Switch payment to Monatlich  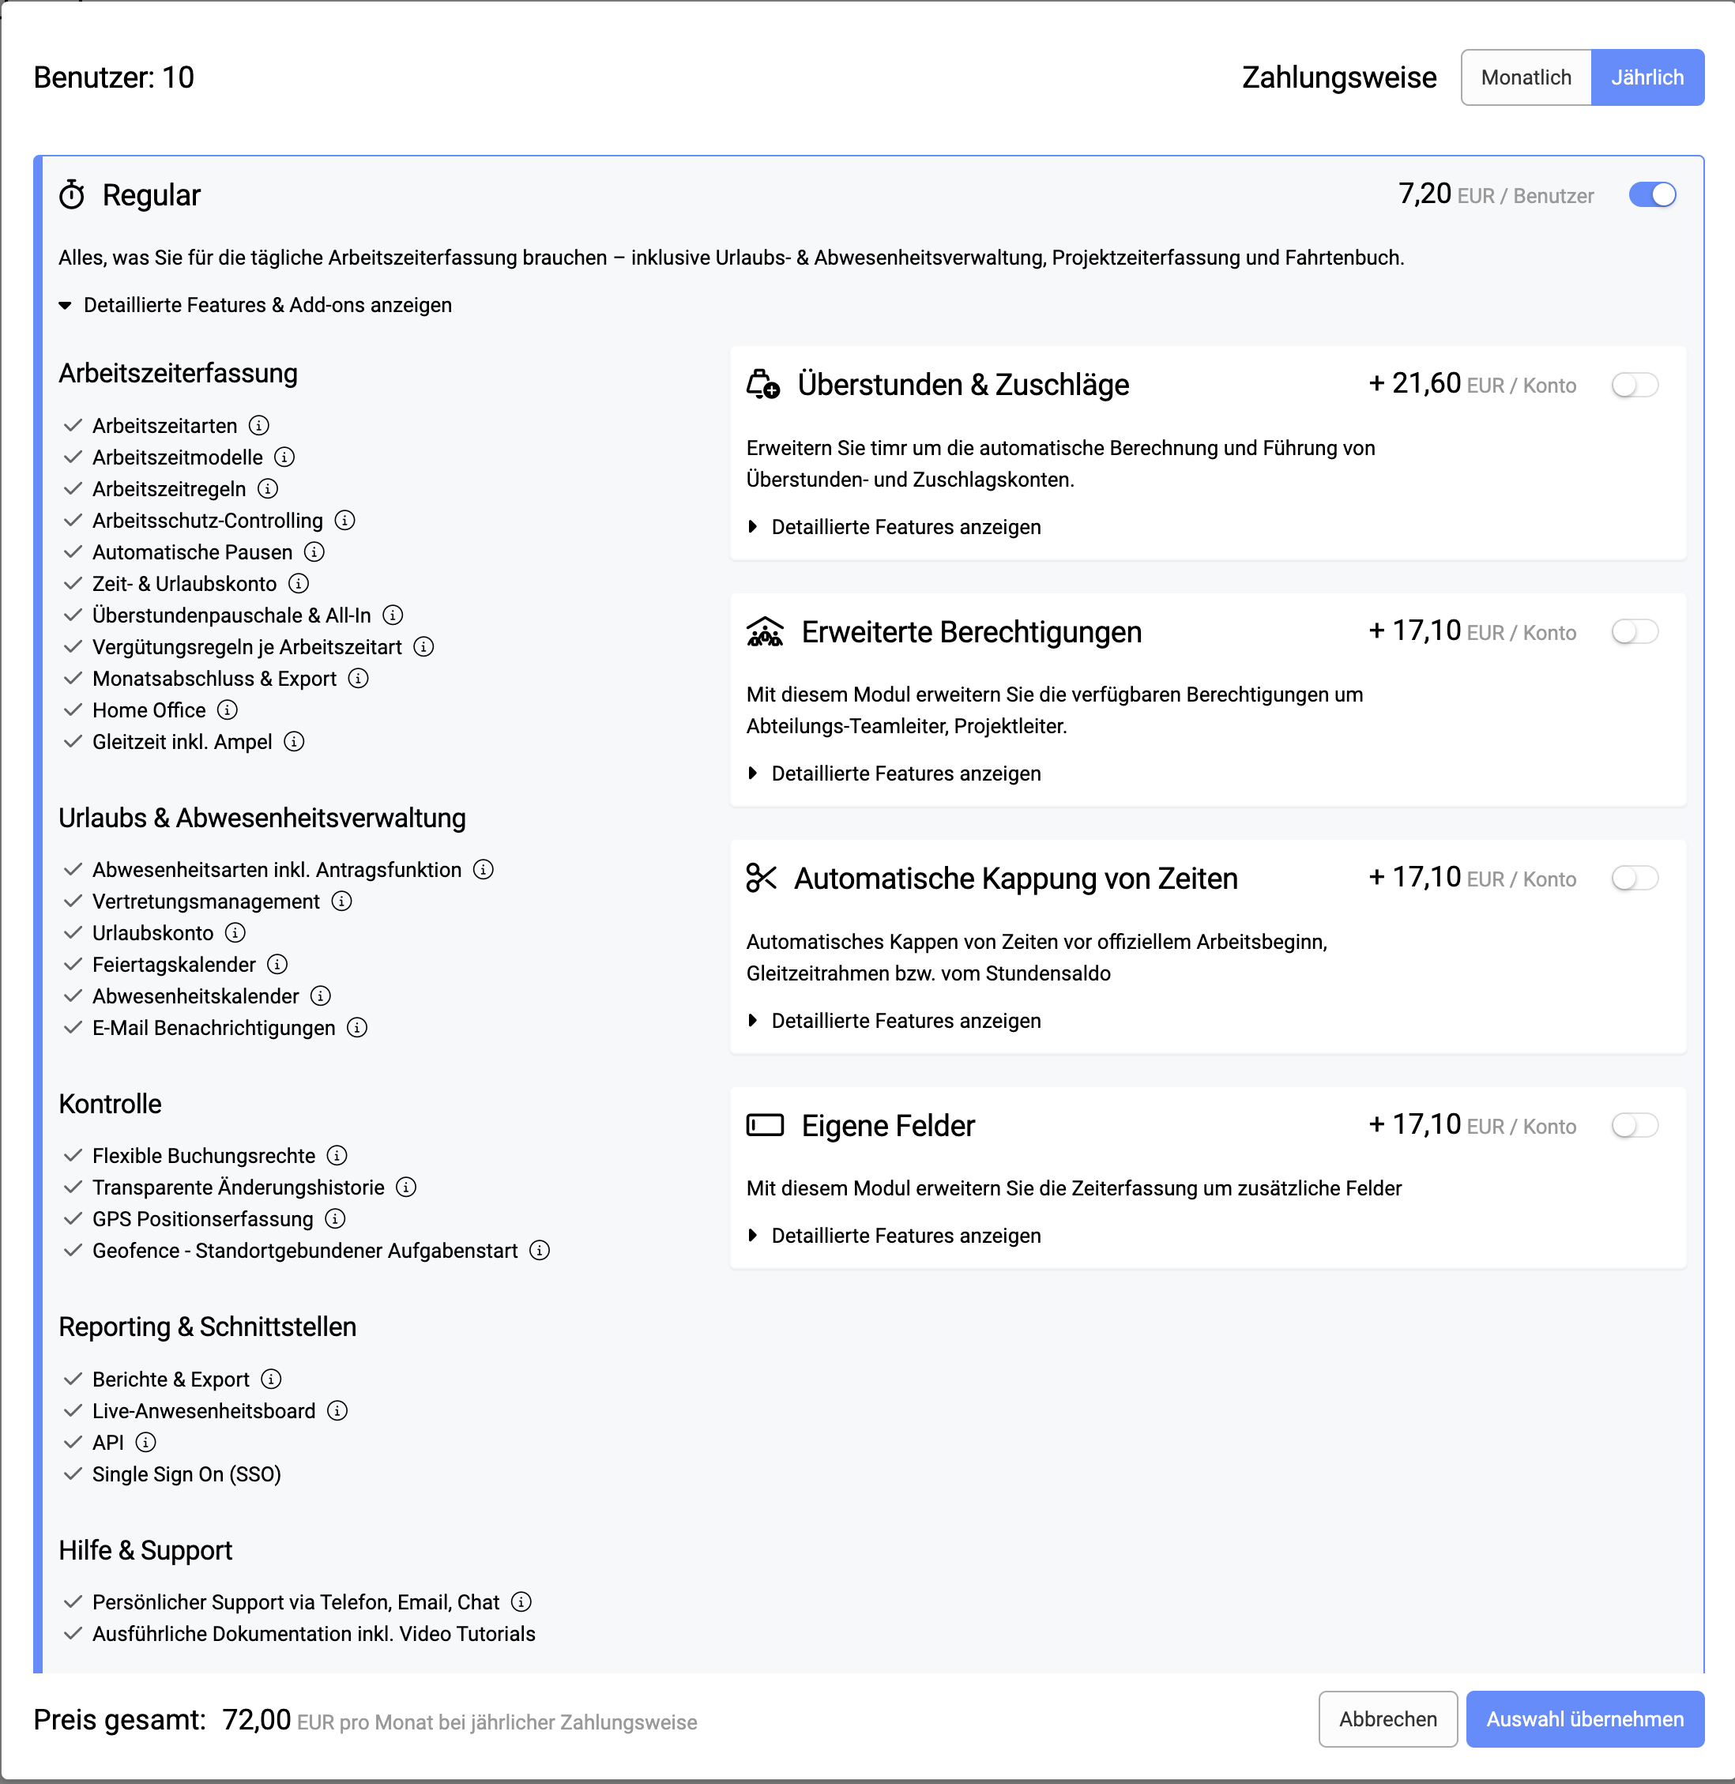[x=1526, y=77]
